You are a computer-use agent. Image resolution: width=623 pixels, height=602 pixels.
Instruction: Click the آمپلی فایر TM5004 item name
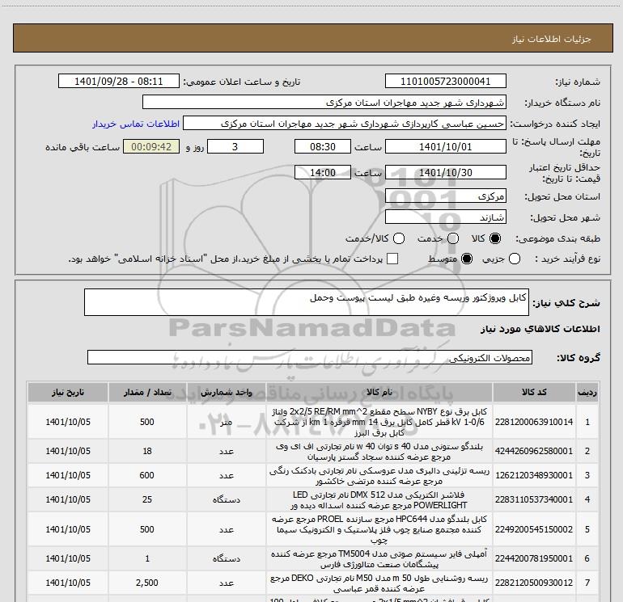coord(379,558)
